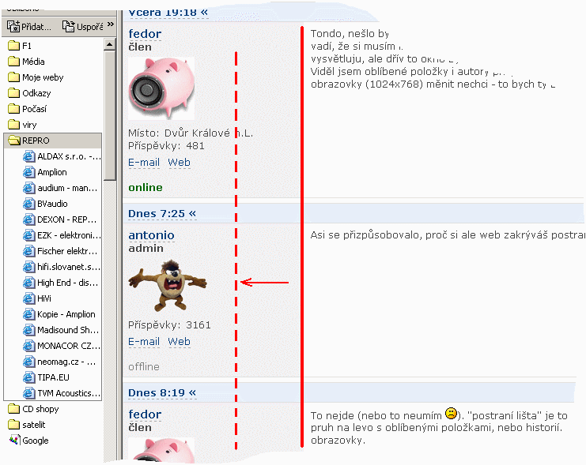Click the favorites panel scroll up arrow
The image size is (586, 465).
(109, 44)
